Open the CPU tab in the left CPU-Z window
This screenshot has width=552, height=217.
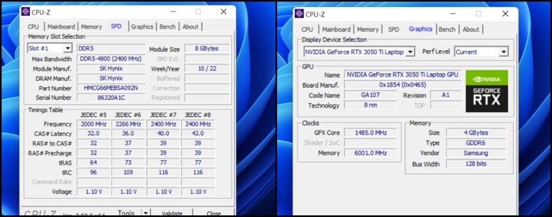pyautogui.click(x=34, y=27)
